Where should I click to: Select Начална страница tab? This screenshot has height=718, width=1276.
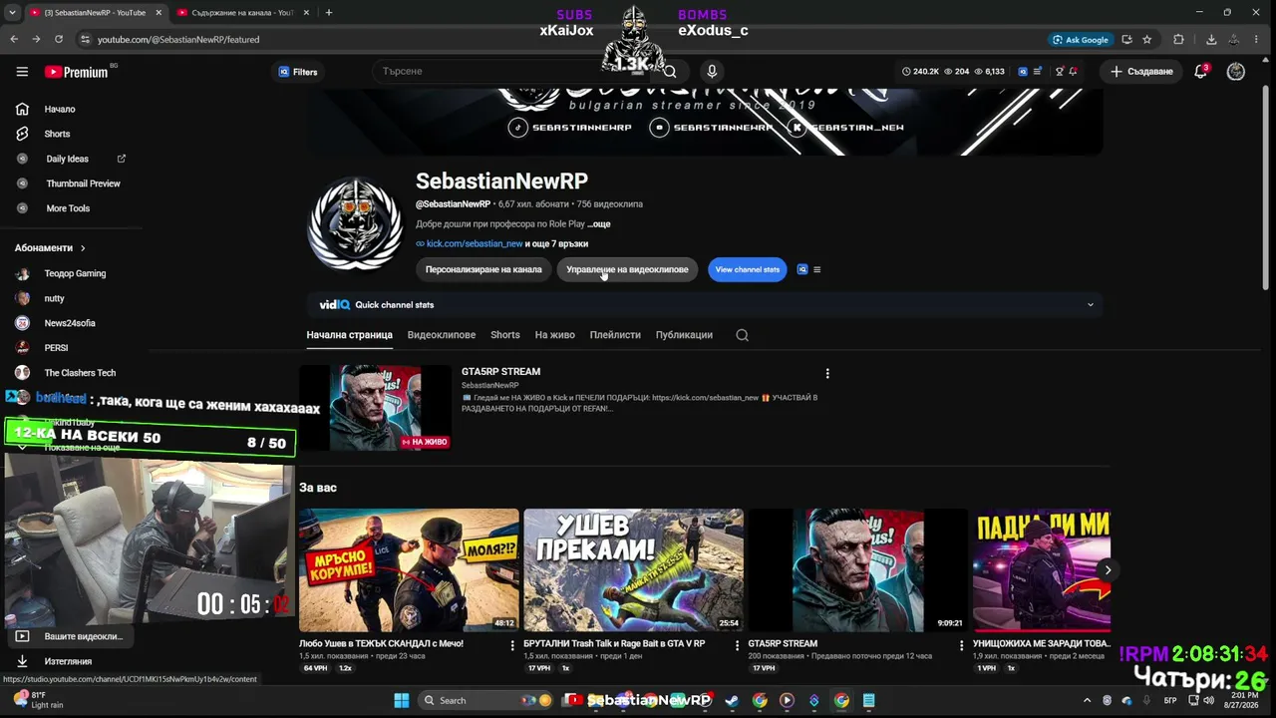click(349, 335)
